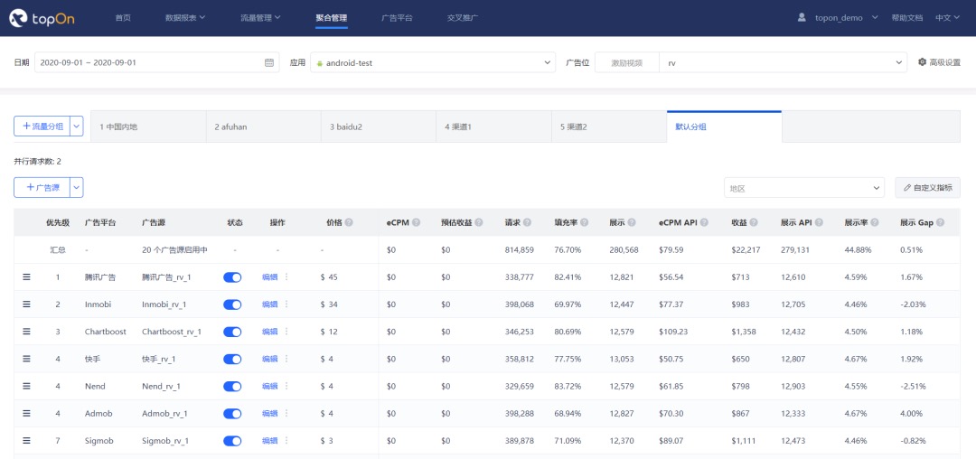Click the TopOn logo icon

tap(20, 17)
